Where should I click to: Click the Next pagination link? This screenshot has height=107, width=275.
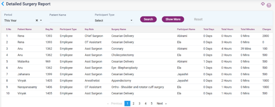coord(160,104)
